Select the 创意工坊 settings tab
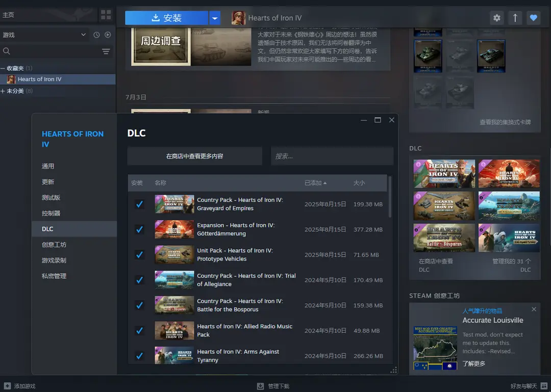The width and height of the screenshot is (551, 392). pyautogui.click(x=54, y=245)
